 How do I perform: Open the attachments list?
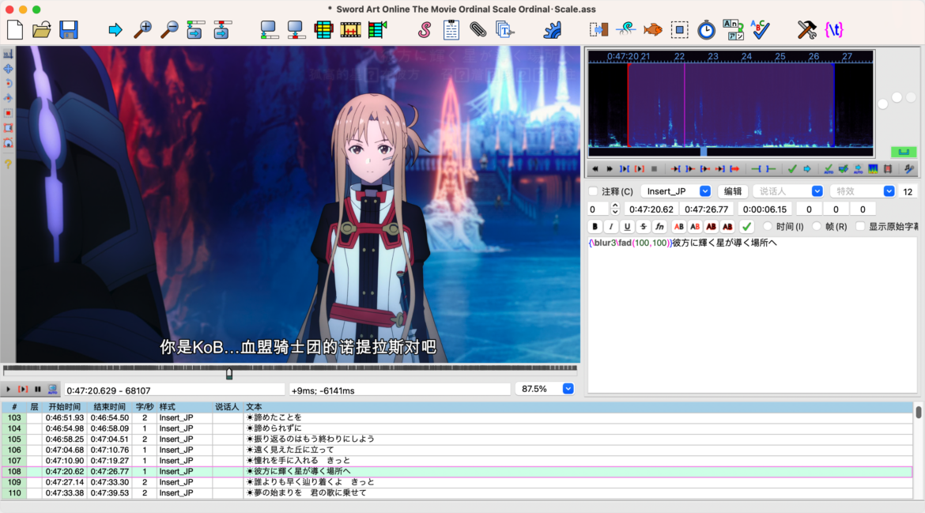tap(478, 29)
